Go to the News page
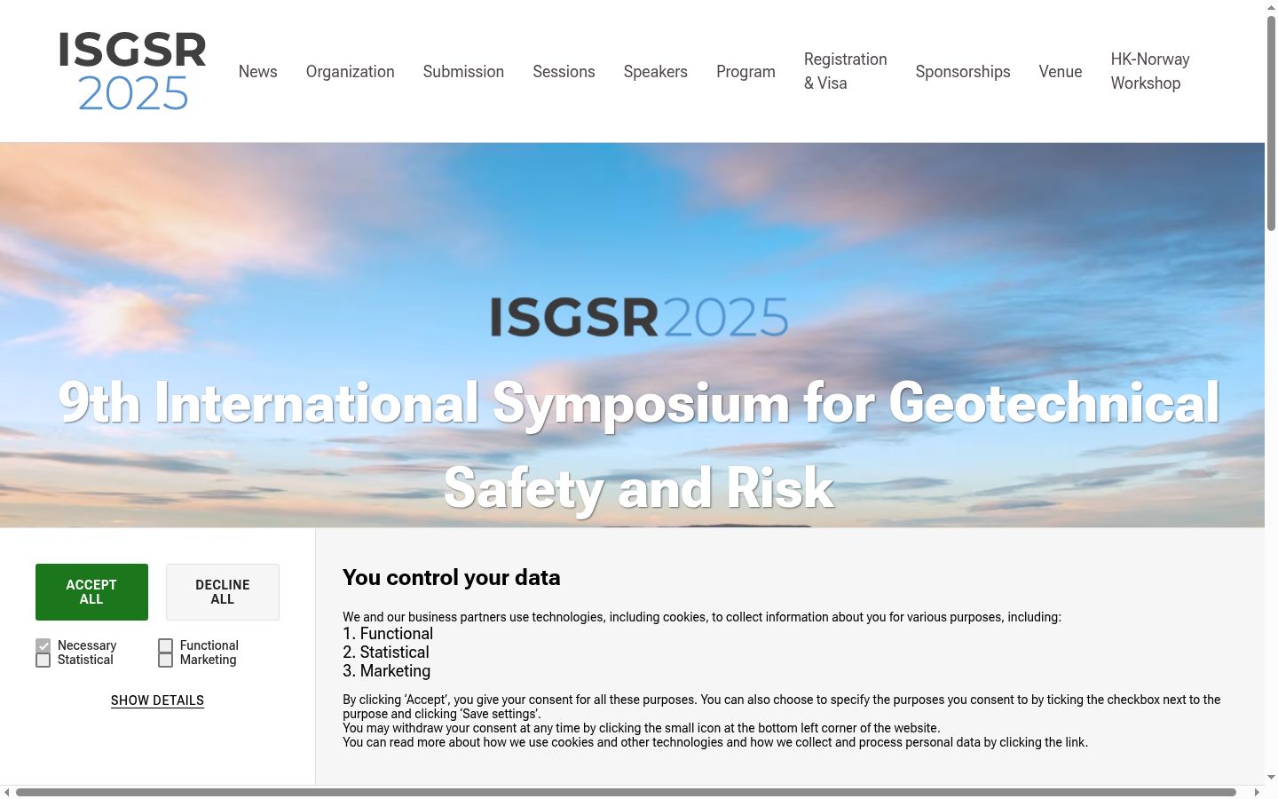This screenshot has width=1278, height=799. 257,72
